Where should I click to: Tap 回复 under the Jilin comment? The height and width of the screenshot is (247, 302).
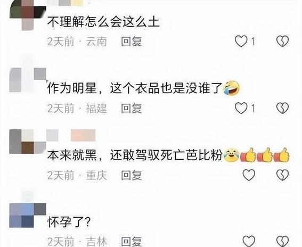coord(132,242)
